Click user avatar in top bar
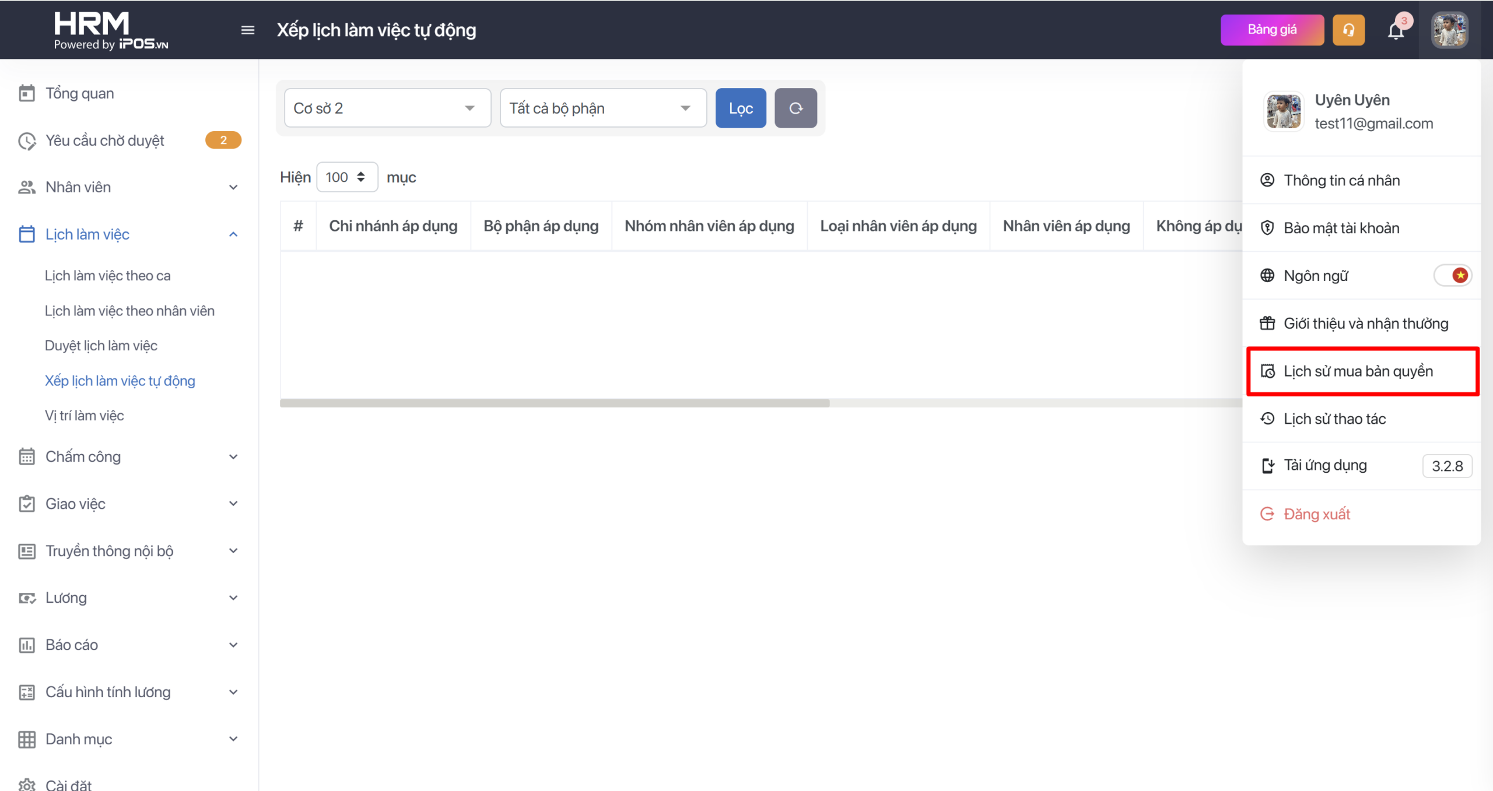The width and height of the screenshot is (1493, 791). coord(1449,30)
